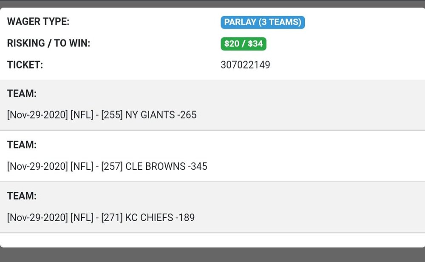Dismiss the ticket by clicking the dark backdrop below it
The width and height of the screenshot is (425, 262).
coord(212,255)
